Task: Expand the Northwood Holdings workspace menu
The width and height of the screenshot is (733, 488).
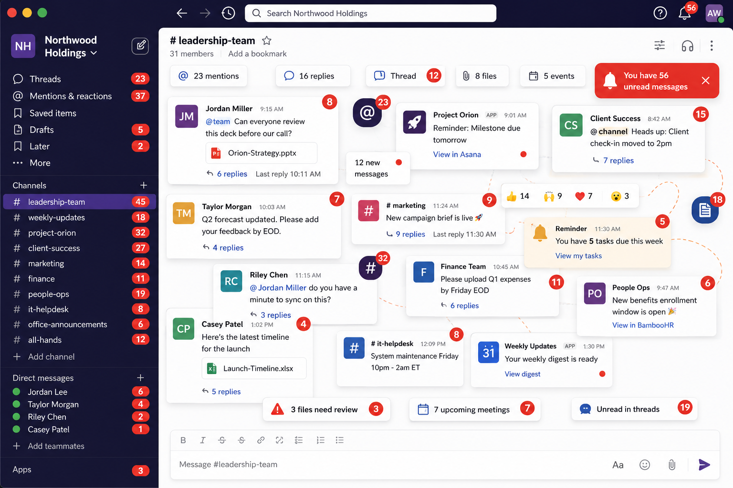Action: (x=71, y=46)
